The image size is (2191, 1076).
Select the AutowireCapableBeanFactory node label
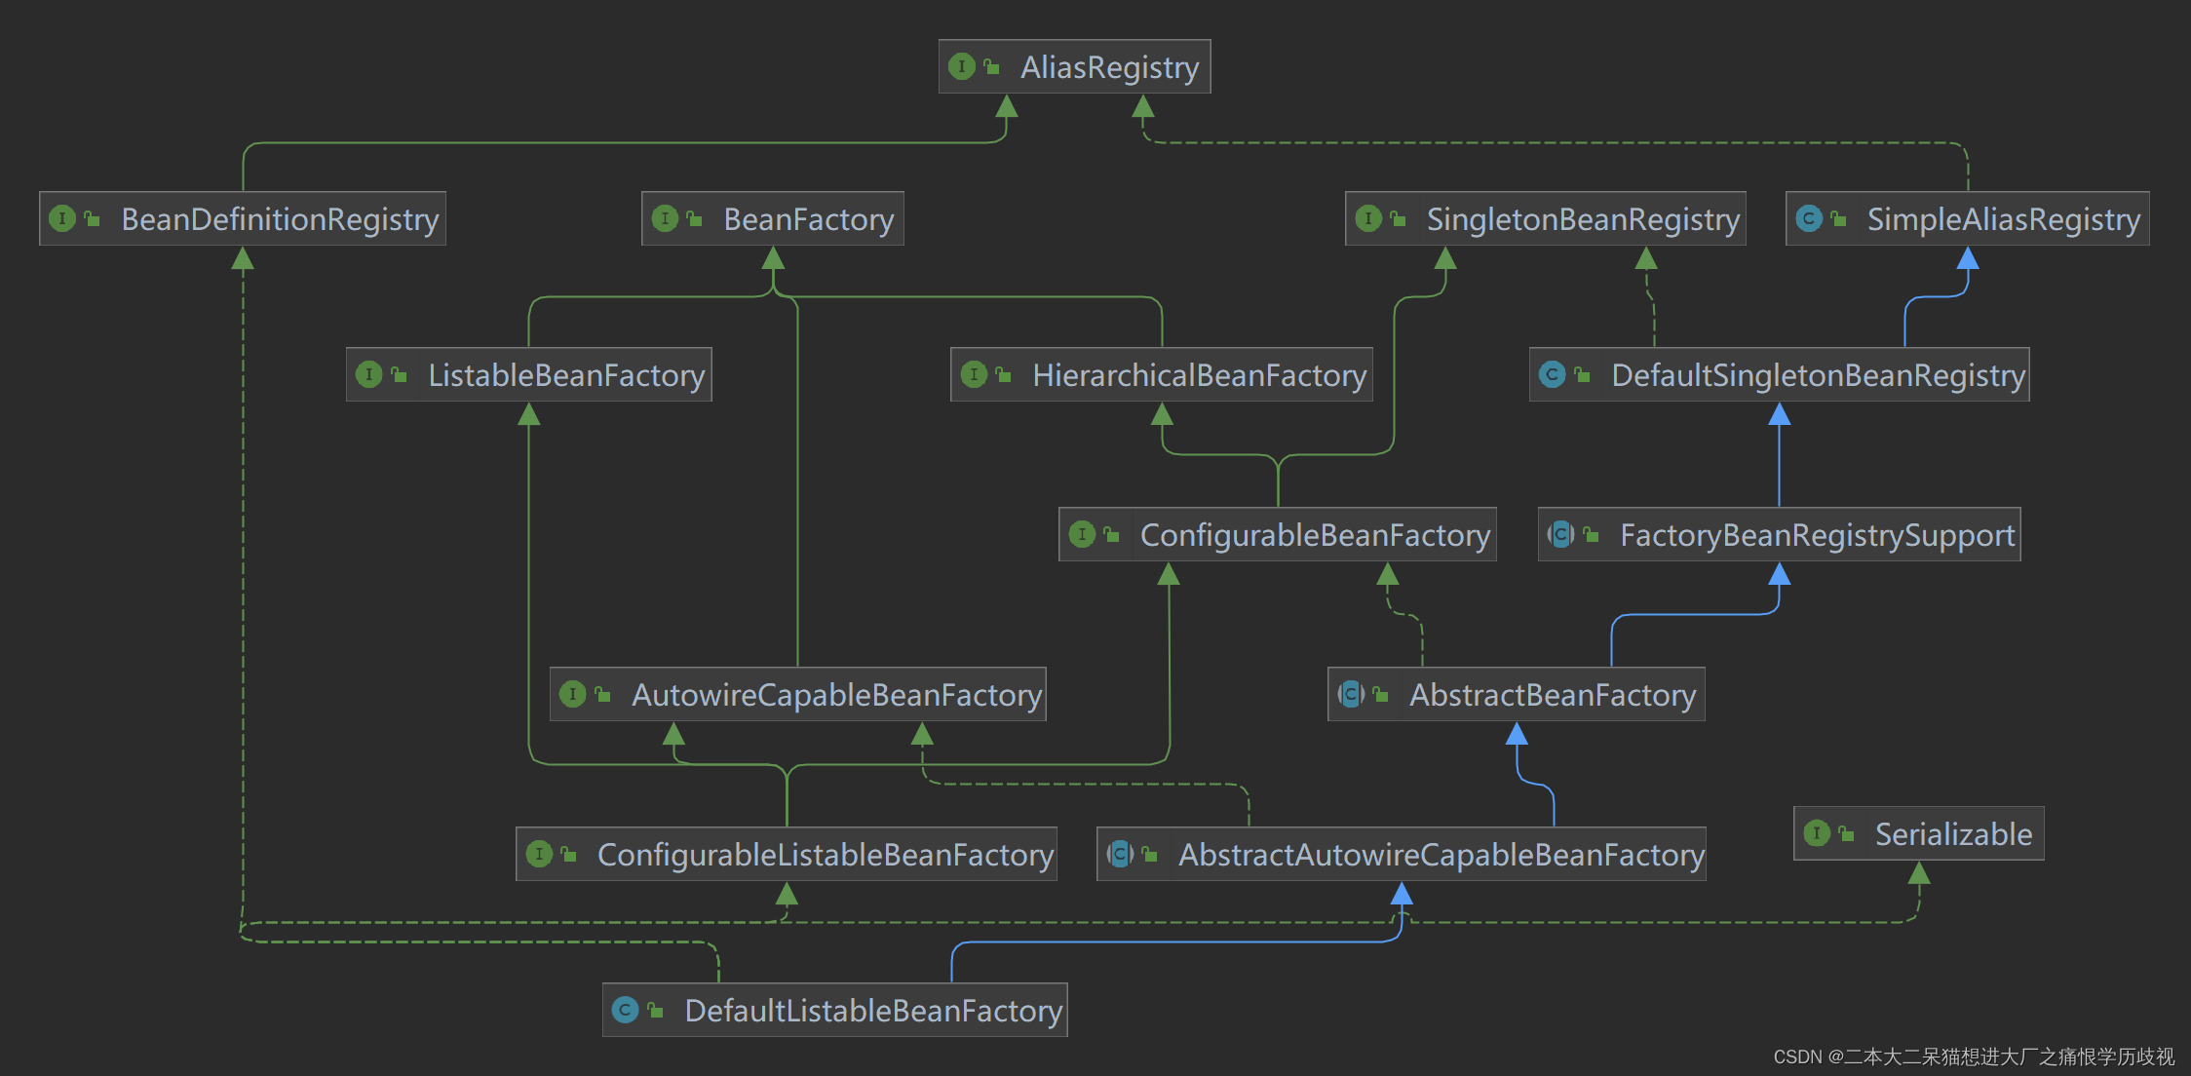tap(836, 695)
